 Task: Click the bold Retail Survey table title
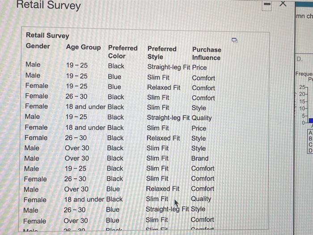[x=47, y=35]
